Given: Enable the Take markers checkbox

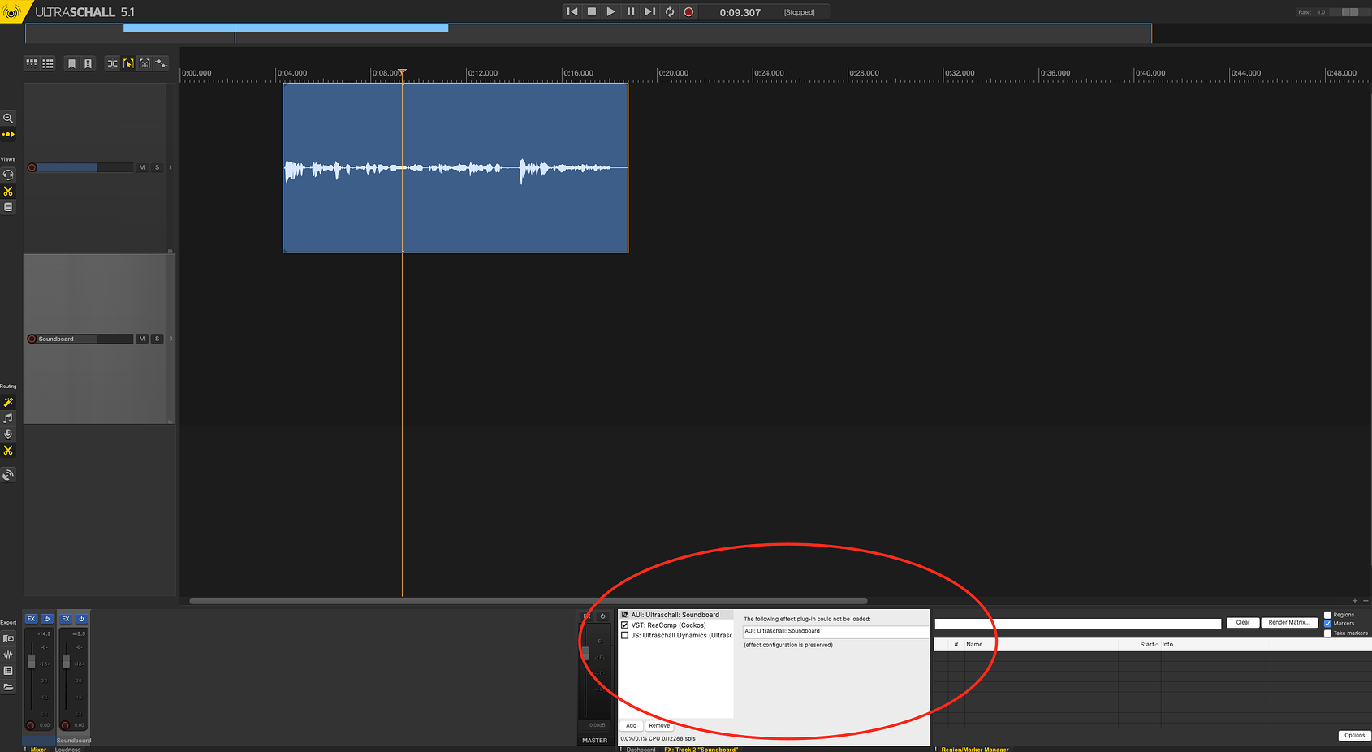Looking at the screenshot, I should (1328, 633).
